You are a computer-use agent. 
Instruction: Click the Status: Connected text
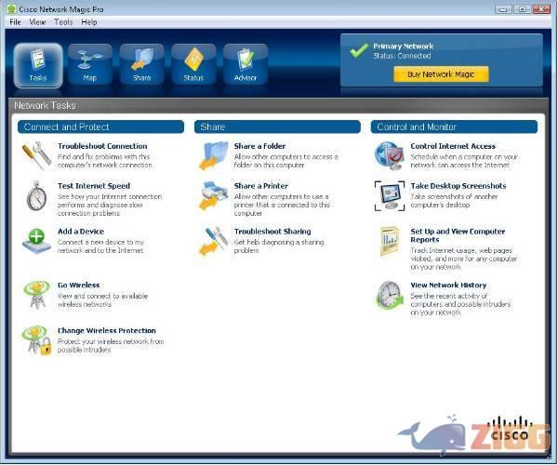point(402,56)
